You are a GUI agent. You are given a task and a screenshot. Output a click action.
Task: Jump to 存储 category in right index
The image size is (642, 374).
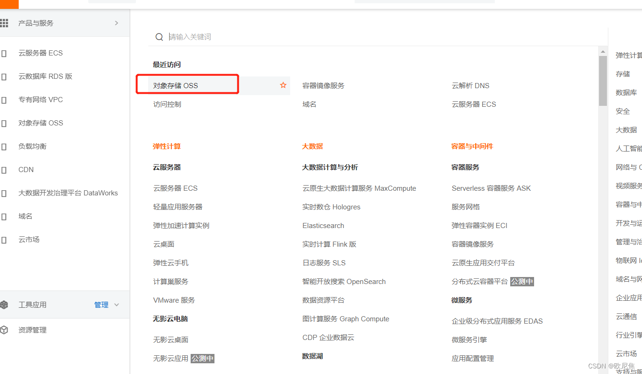(x=623, y=74)
